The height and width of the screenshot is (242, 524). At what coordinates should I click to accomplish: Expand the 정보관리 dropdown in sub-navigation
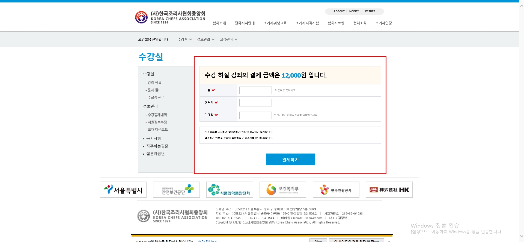tap(206, 39)
